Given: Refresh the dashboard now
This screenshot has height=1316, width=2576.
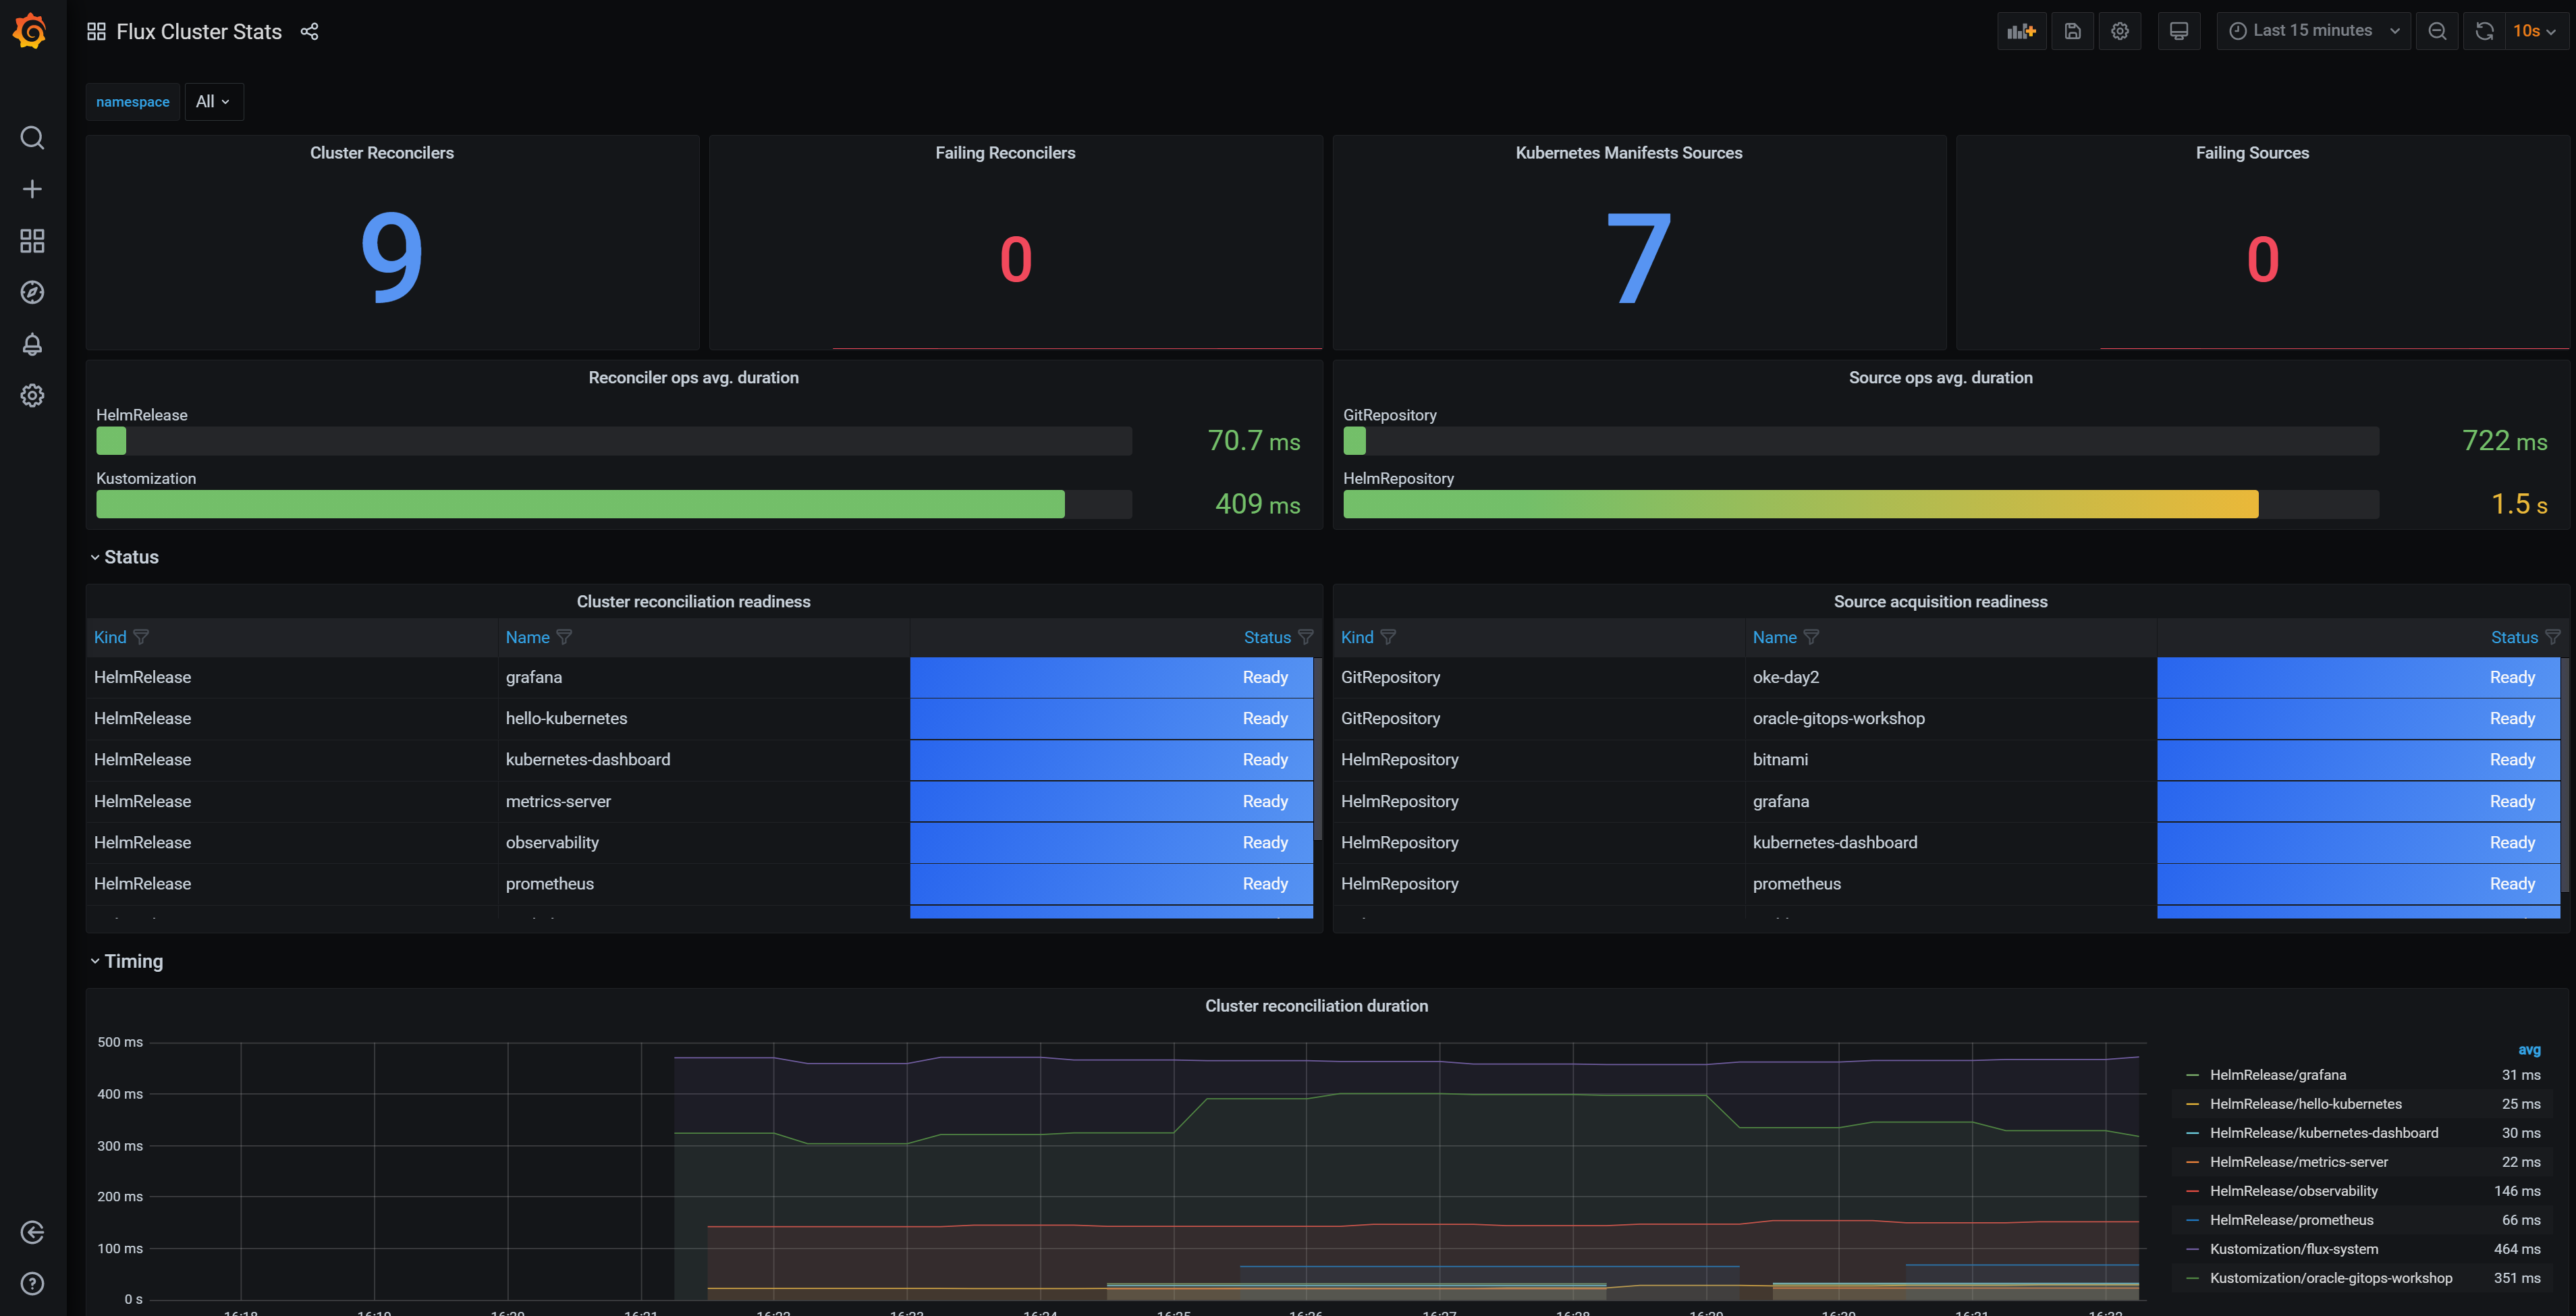Looking at the screenshot, I should (x=2484, y=31).
